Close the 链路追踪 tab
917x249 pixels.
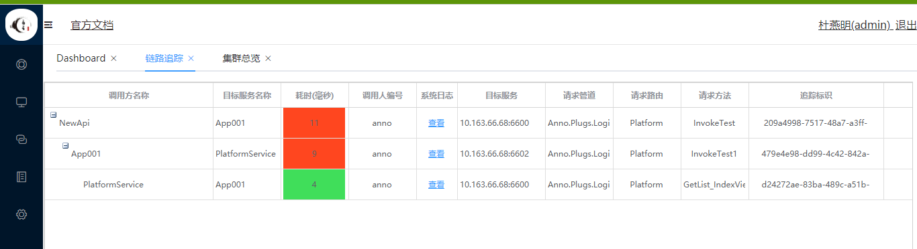tap(191, 58)
